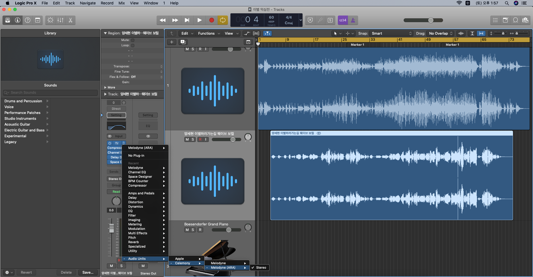This screenshot has height=277, width=533.
Task: Add a new track with plus button
Action: (x=172, y=42)
